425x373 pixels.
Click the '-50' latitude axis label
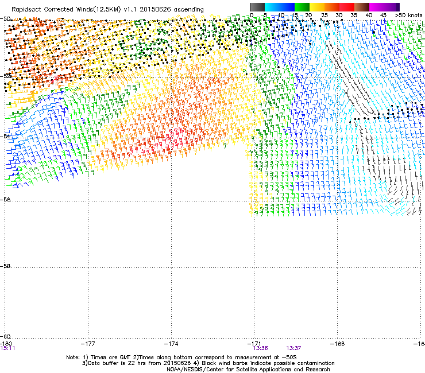click(5, 19)
